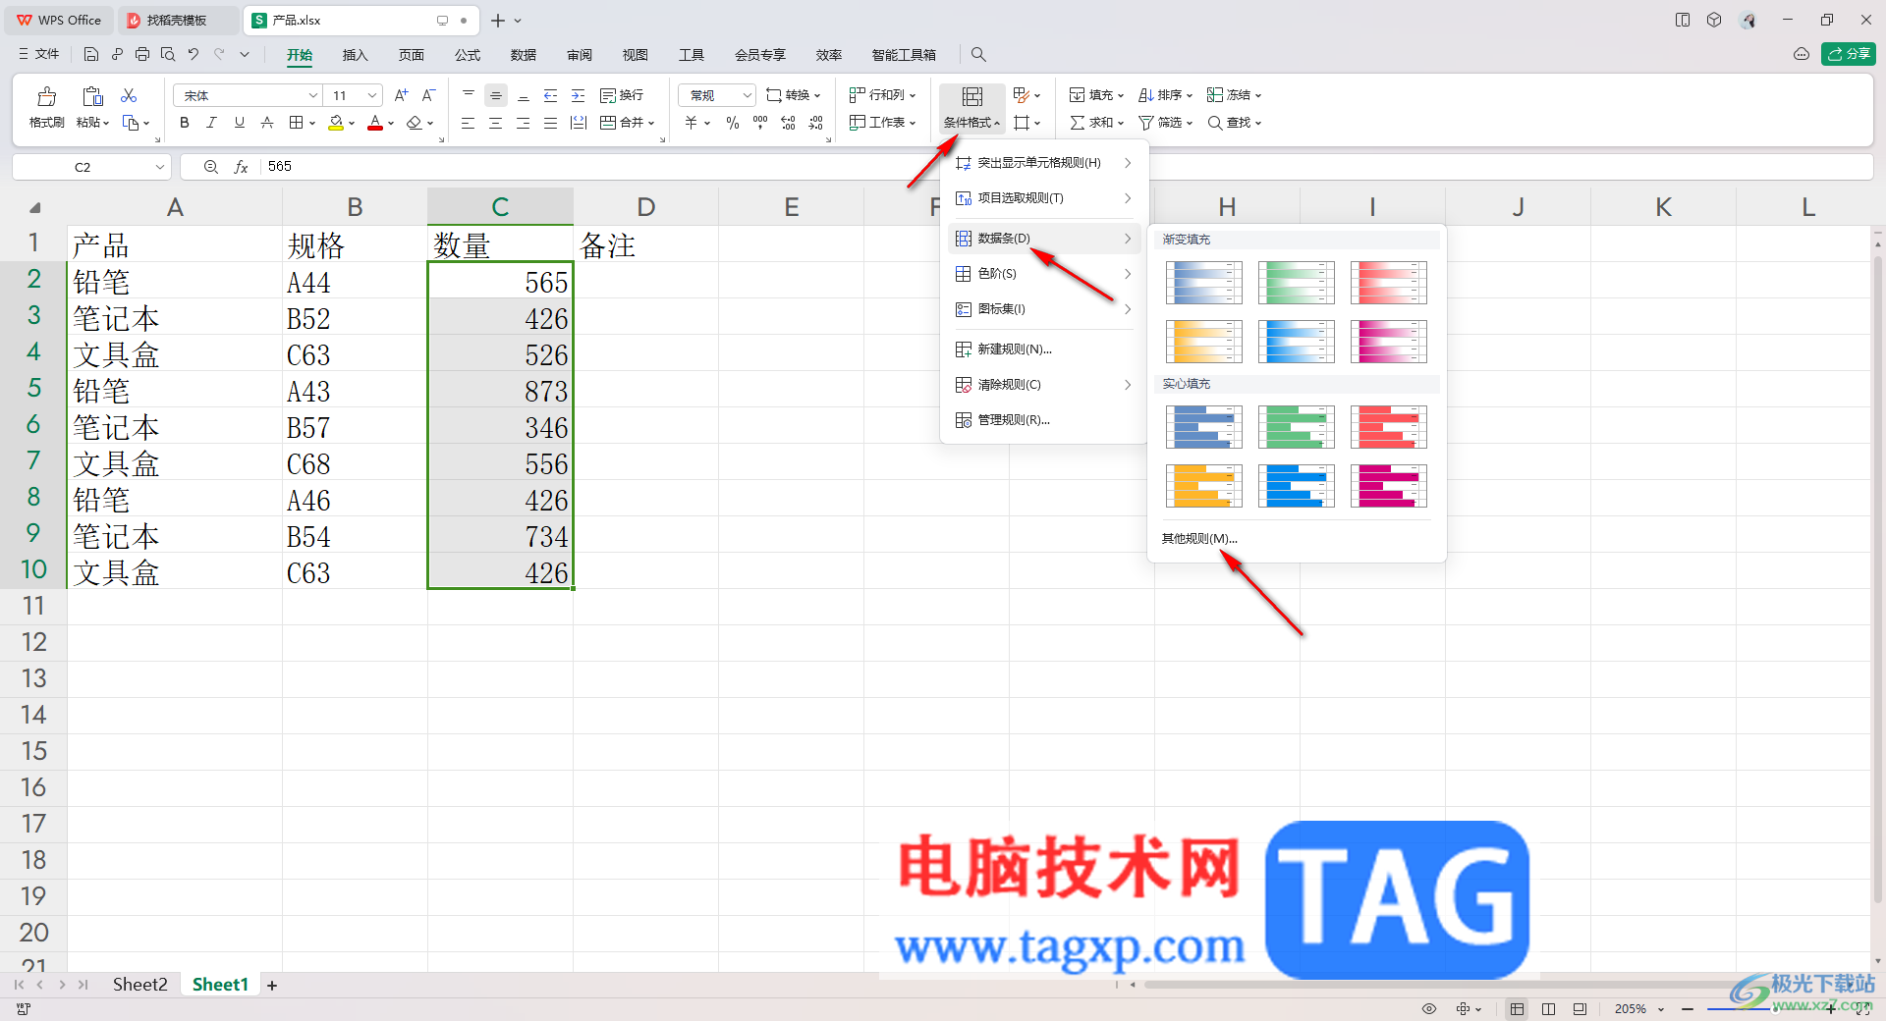Select orange solid fill data bar

(1204, 486)
